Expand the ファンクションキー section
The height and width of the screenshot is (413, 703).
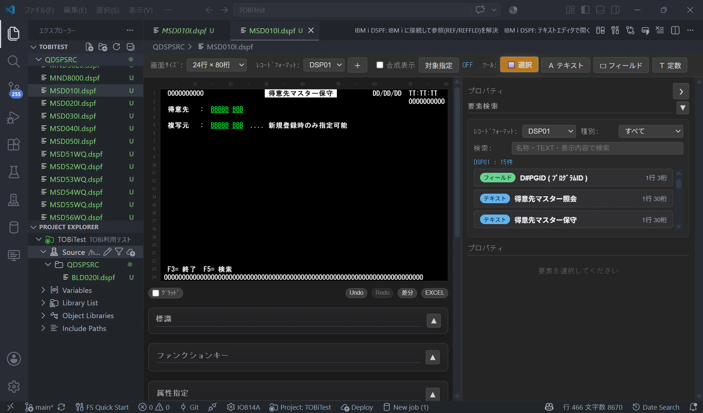432,357
